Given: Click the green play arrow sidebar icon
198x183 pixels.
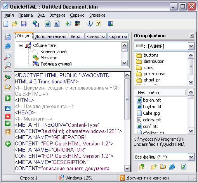Looking at the screenshot, I should 8,98.
